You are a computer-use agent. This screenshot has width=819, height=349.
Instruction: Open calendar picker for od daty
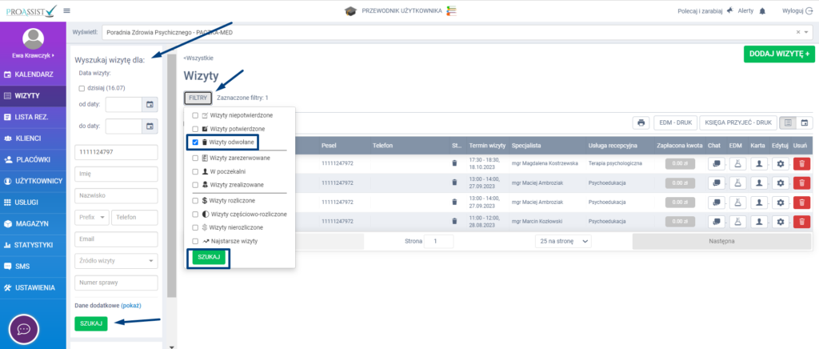coord(149,105)
